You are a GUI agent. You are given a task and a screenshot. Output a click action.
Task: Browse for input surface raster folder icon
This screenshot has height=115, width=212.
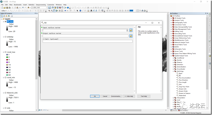point(131,30)
